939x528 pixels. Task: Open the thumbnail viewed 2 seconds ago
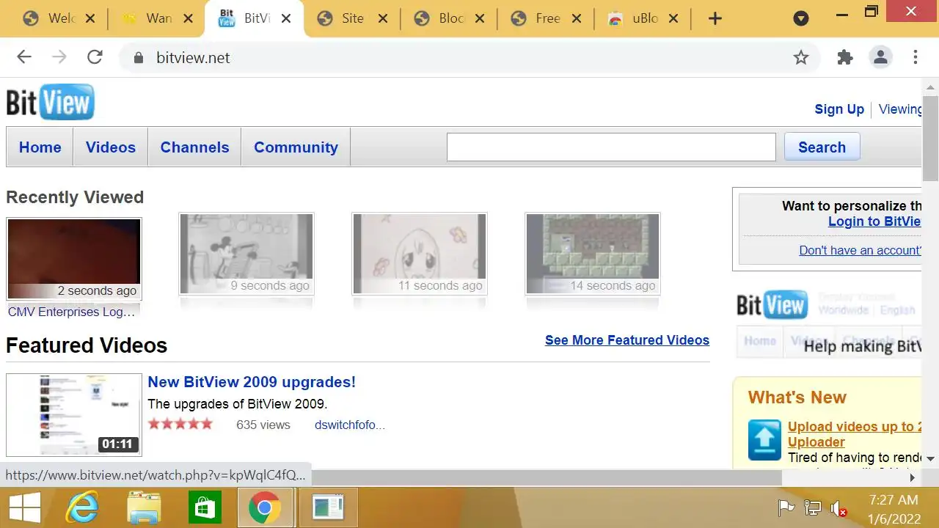74,259
